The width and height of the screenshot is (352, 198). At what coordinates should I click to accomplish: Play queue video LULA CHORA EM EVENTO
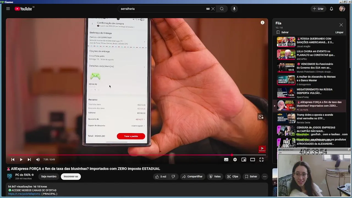310,55
